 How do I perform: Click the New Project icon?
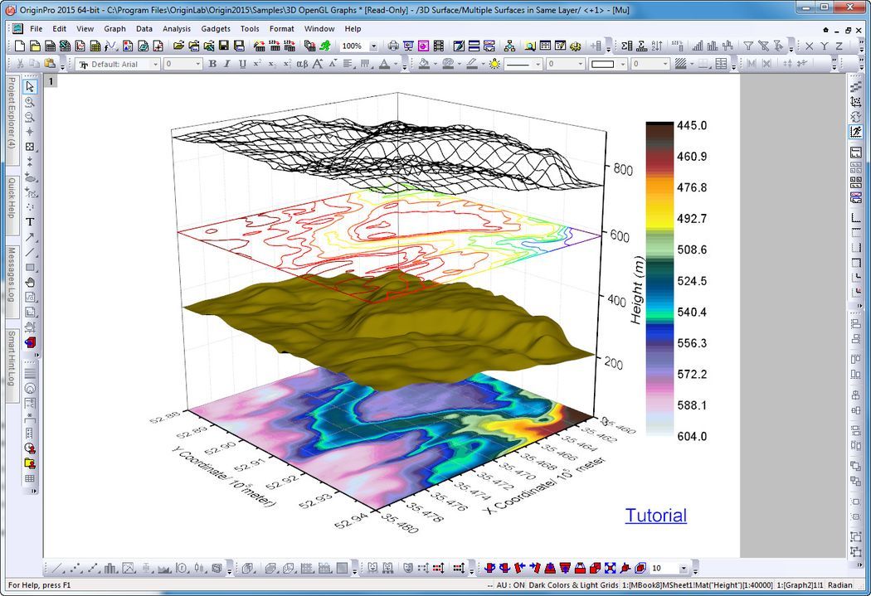(19, 46)
